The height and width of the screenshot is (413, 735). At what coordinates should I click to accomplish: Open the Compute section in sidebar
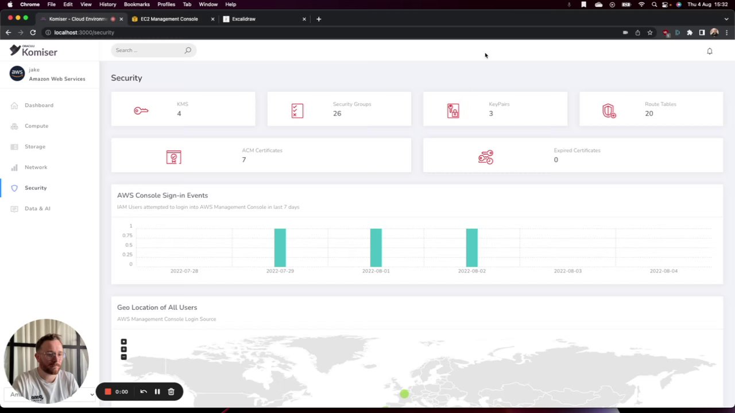click(x=36, y=126)
